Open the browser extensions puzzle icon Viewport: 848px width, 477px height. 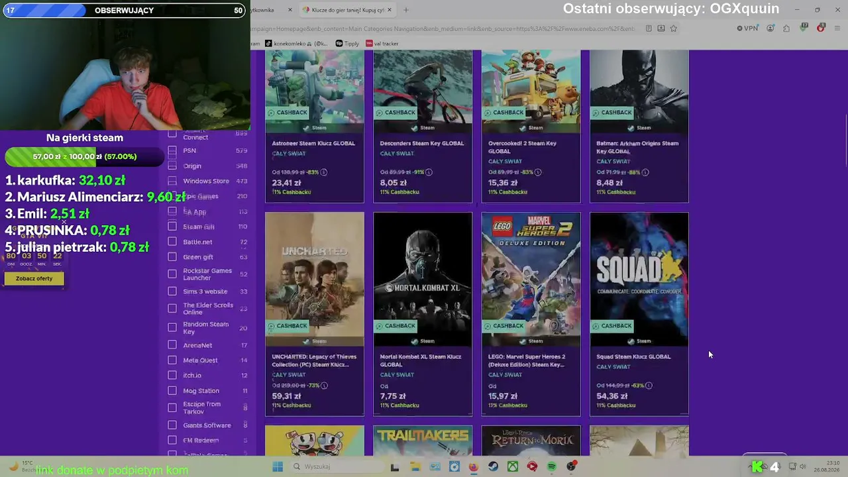(x=786, y=28)
